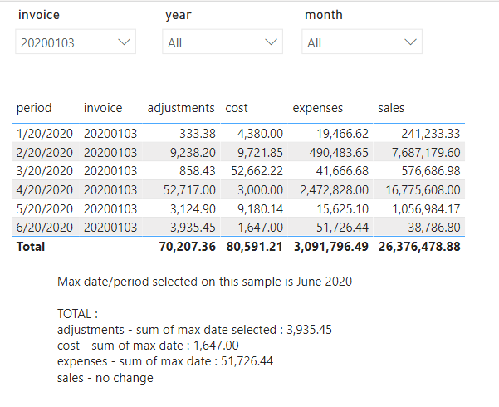Select the 1/20/2020 period cell
Screen dimensions: 499x407
tap(45, 134)
